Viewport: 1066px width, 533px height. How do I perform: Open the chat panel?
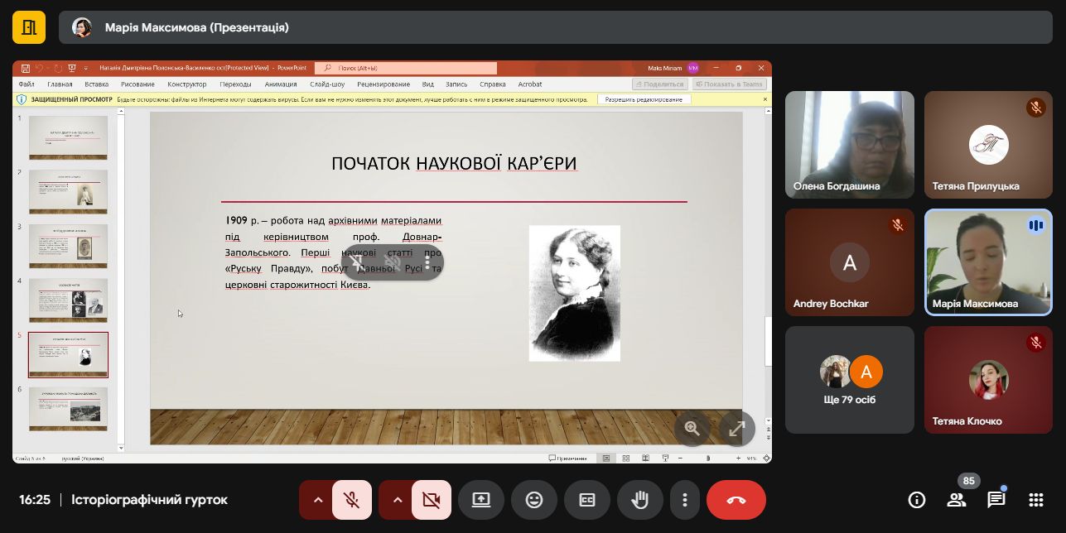click(996, 500)
